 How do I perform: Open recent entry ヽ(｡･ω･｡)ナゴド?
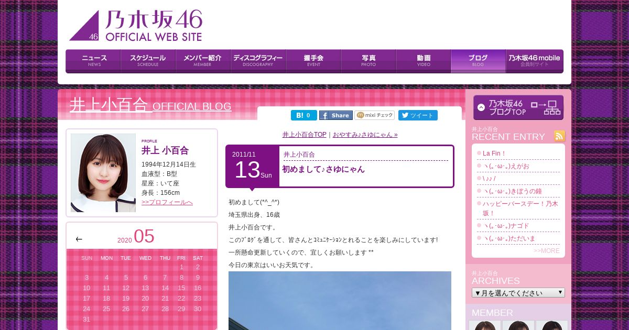tap(506, 226)
